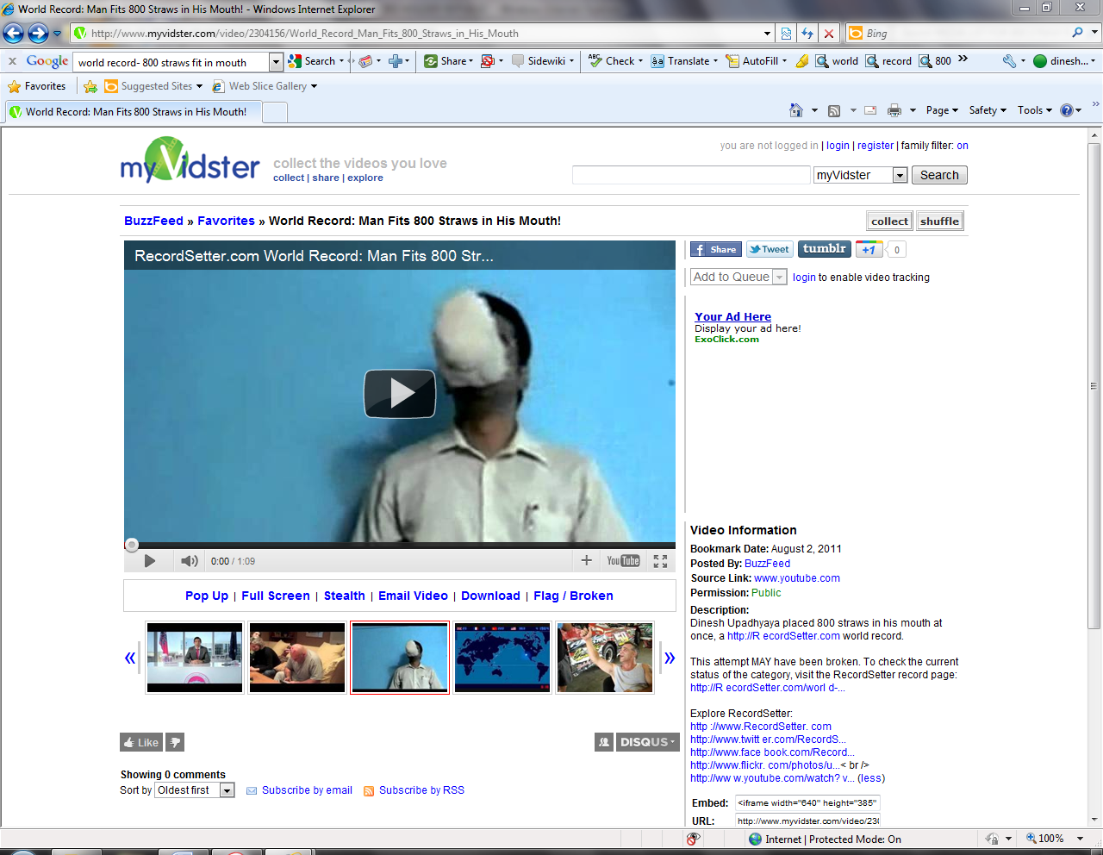Click the Tweet button
The image size is (1103, 855).
[x=770, y=249]
